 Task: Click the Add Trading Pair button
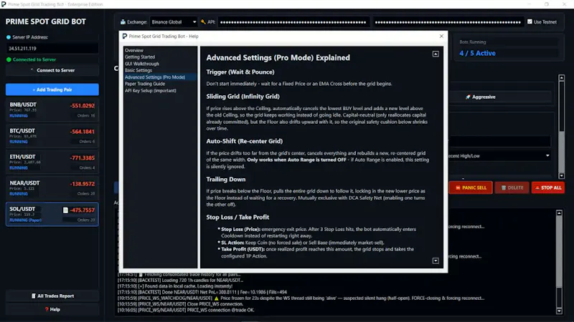point(52,89)
